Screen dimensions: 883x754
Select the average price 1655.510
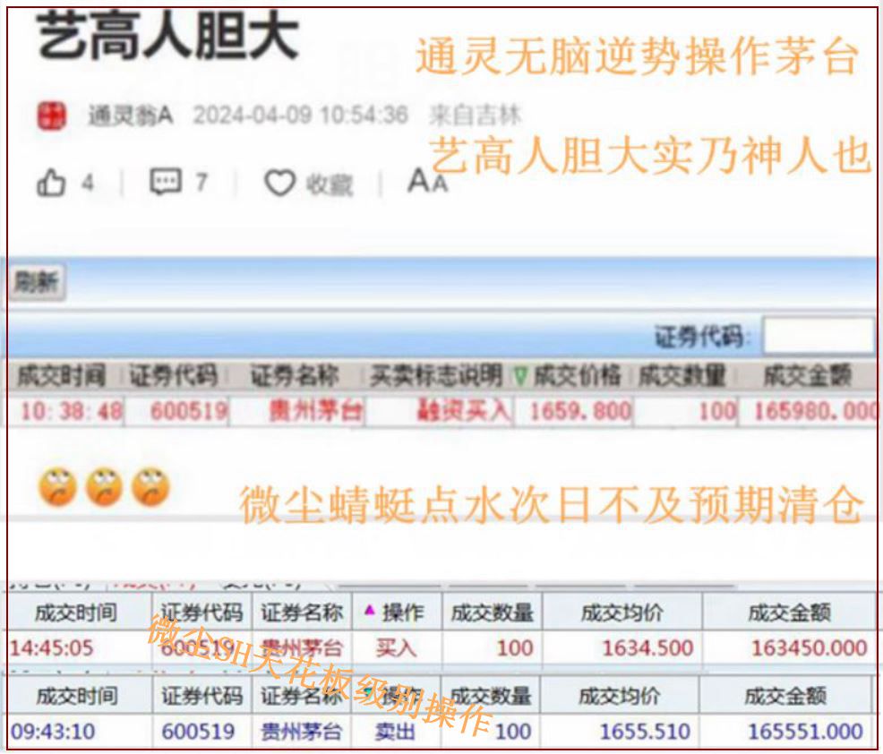coord(645,732)
